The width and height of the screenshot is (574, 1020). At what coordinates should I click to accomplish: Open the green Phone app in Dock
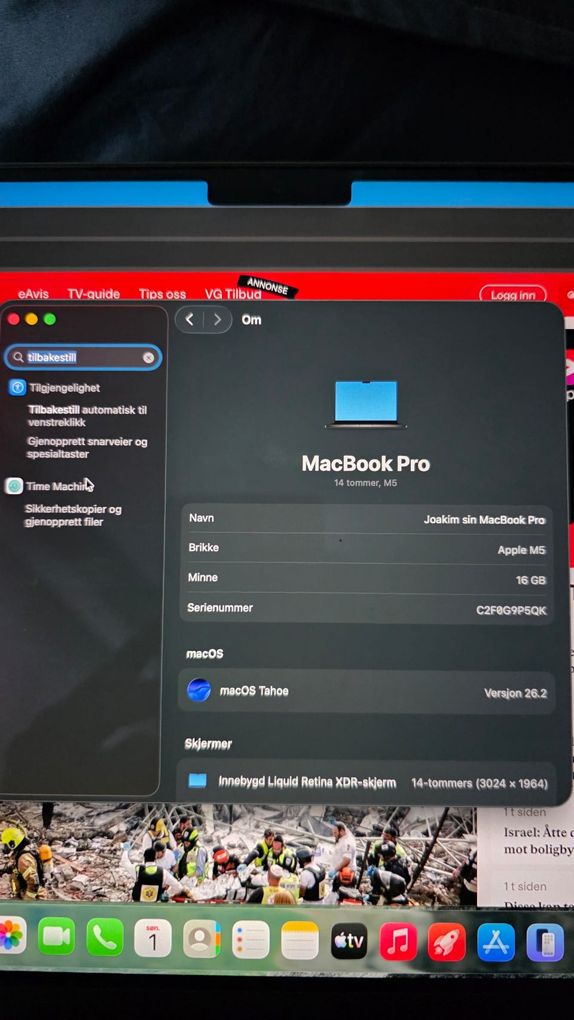coord(105,937)
